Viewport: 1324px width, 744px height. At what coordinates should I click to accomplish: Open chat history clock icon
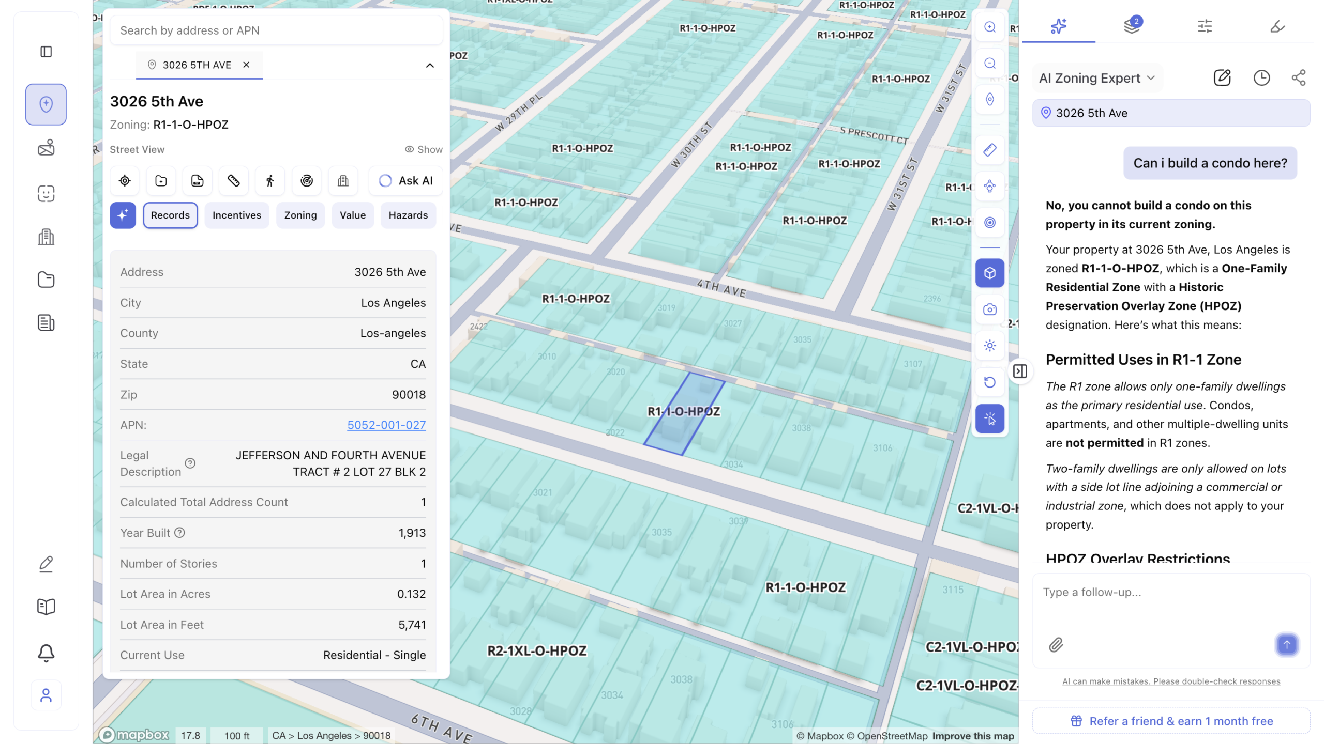(1261, 78)
